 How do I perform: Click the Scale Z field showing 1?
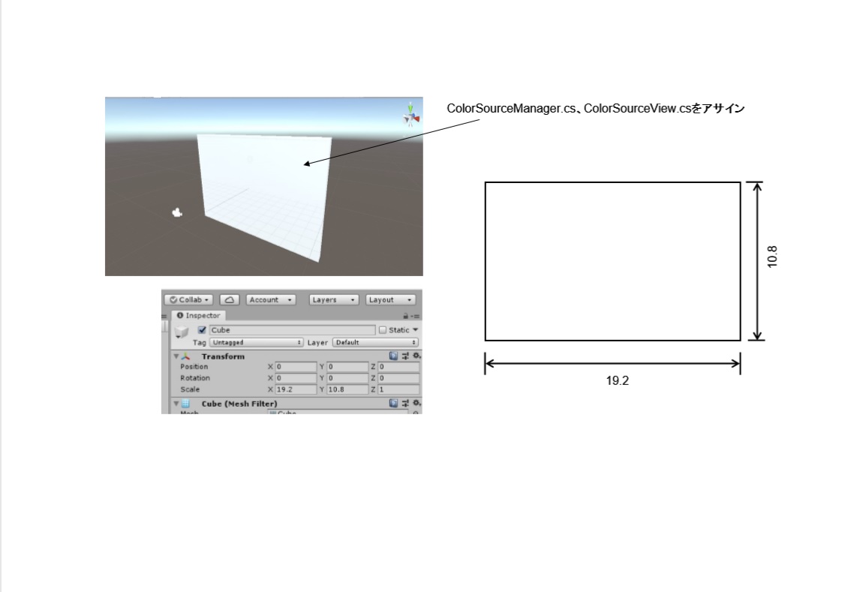click(x=398, y=389)
